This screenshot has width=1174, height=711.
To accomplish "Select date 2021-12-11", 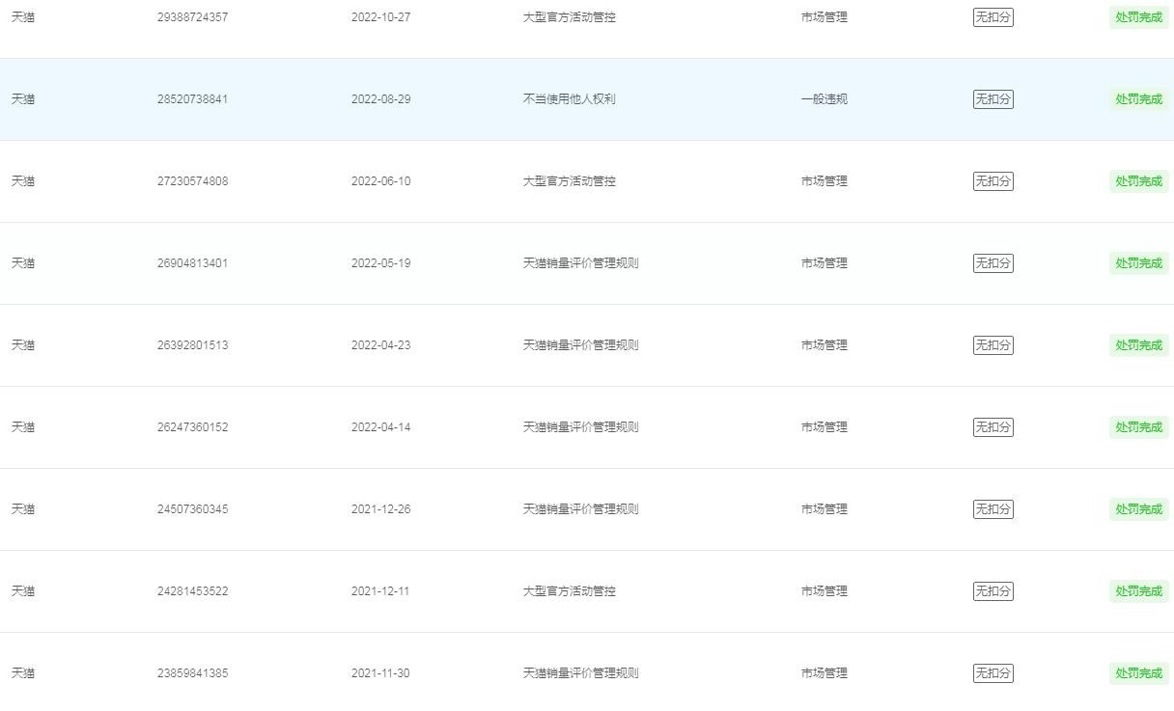I will point(380,591).
